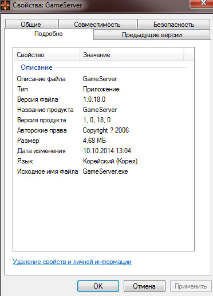Select the Версия продукта row
This screenshot has height=296, width=213.
click(104, 120)
